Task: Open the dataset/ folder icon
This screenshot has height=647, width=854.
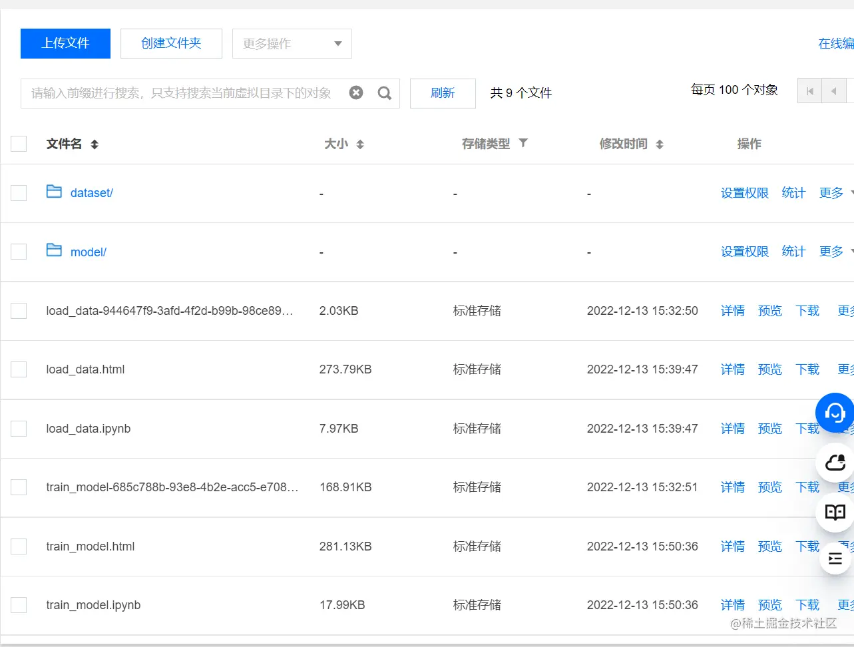Action: pyautogui.click(x=54, y=192)
